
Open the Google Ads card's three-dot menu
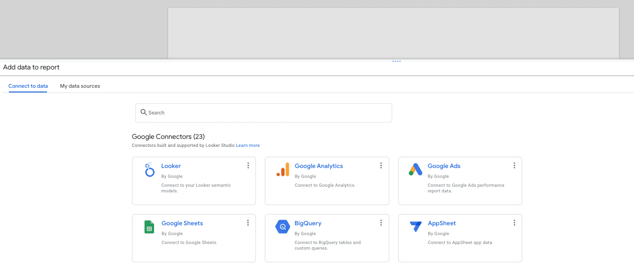coord(514,166)
